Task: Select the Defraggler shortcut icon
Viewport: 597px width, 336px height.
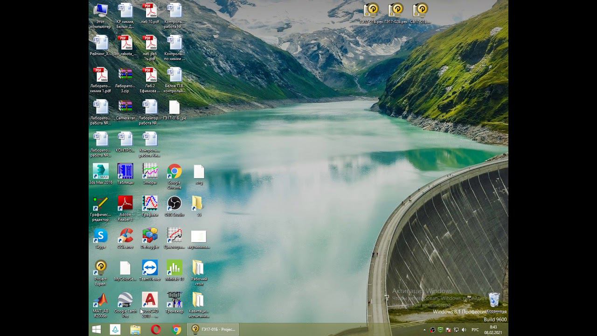Action: (150, 238)
